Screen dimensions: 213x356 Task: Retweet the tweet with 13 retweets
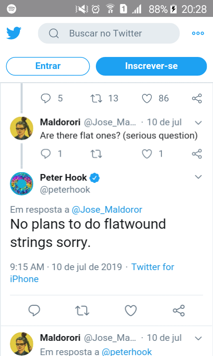click(96, 98)
